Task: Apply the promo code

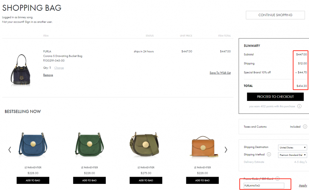Action: coord(303,185)
